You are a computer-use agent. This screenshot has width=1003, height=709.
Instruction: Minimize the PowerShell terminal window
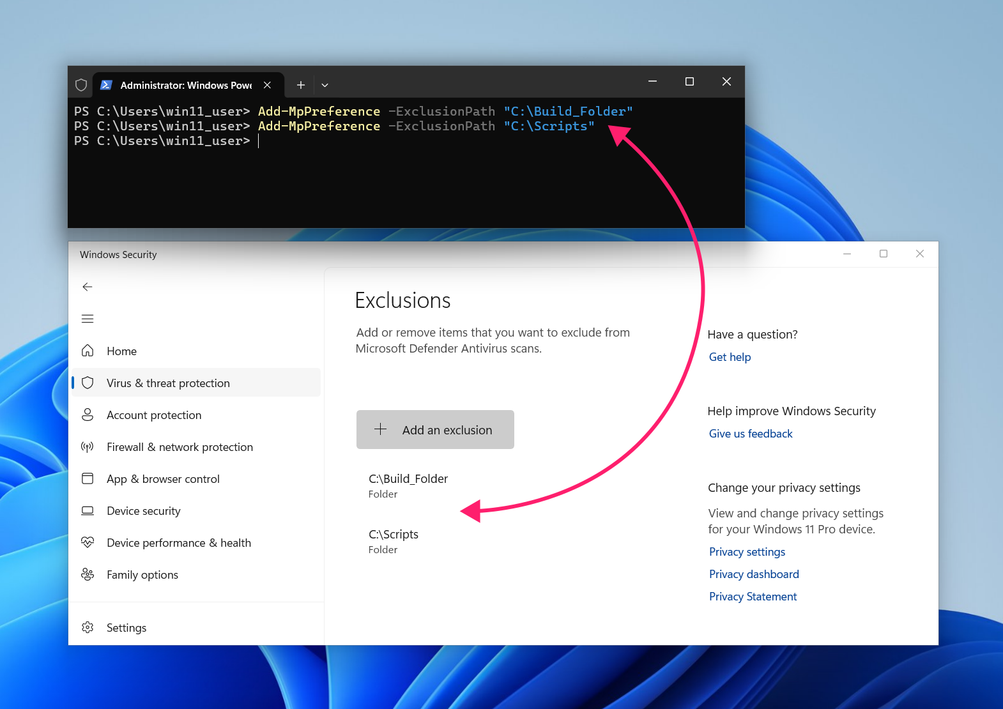click(652, 81)
